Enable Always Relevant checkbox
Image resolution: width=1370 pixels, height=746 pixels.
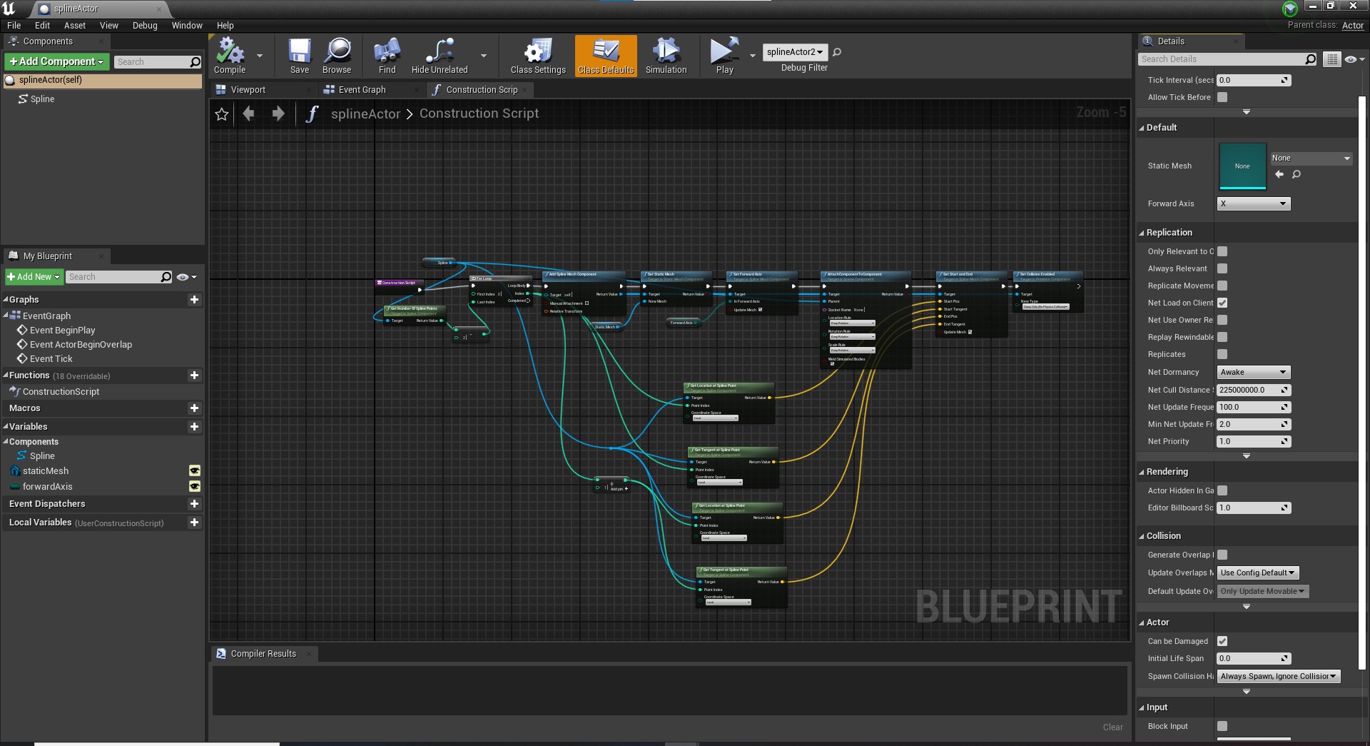click(1222, 268)
